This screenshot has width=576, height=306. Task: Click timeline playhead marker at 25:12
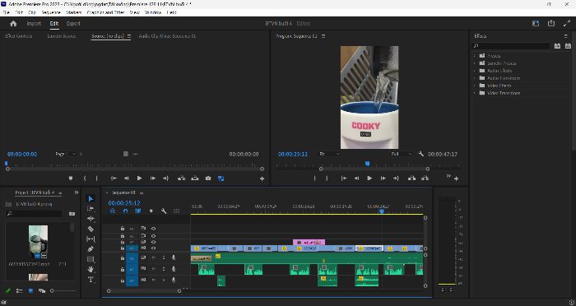pos(382,211)
